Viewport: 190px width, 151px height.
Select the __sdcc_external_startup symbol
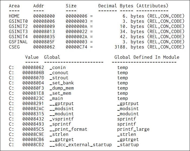(x=81, y=145)
